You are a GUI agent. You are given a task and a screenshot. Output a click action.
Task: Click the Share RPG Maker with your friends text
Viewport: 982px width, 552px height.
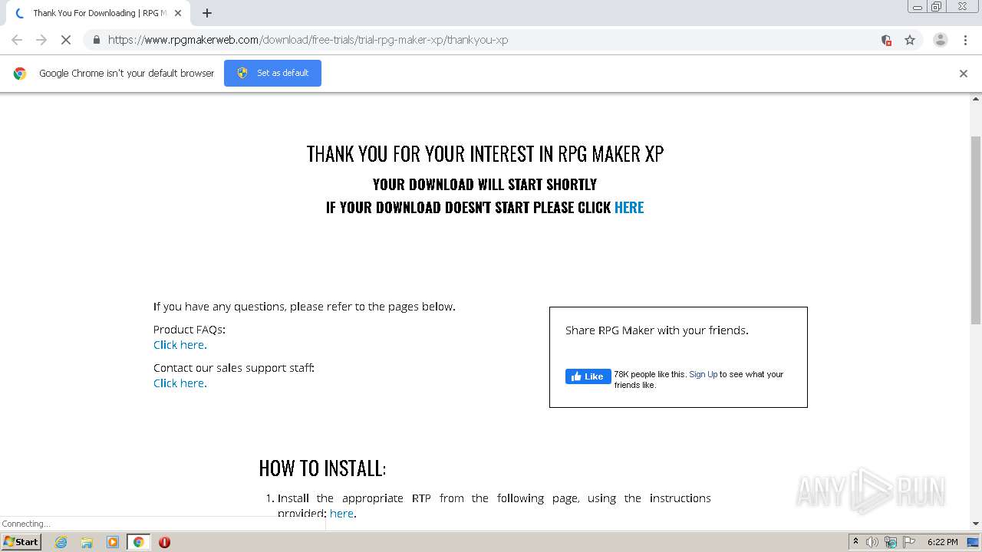657,330
